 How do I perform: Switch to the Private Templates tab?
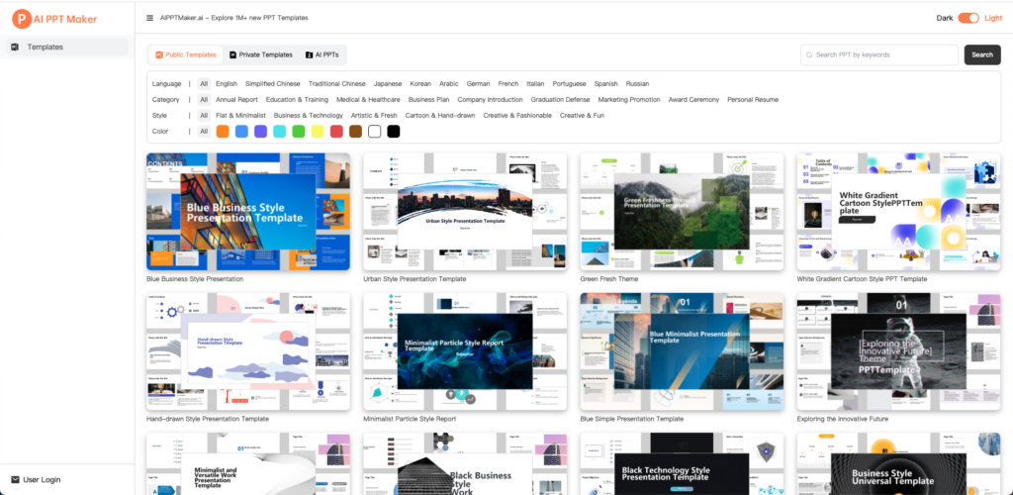click(x=260, y=54)
